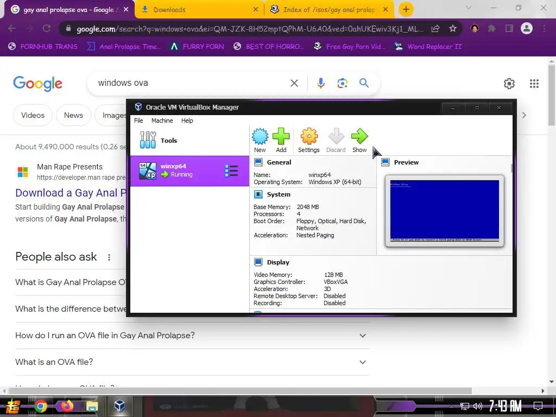Open the Chrome extensions puzzle icon
556x417 pixels.
(x=492, y=28)
